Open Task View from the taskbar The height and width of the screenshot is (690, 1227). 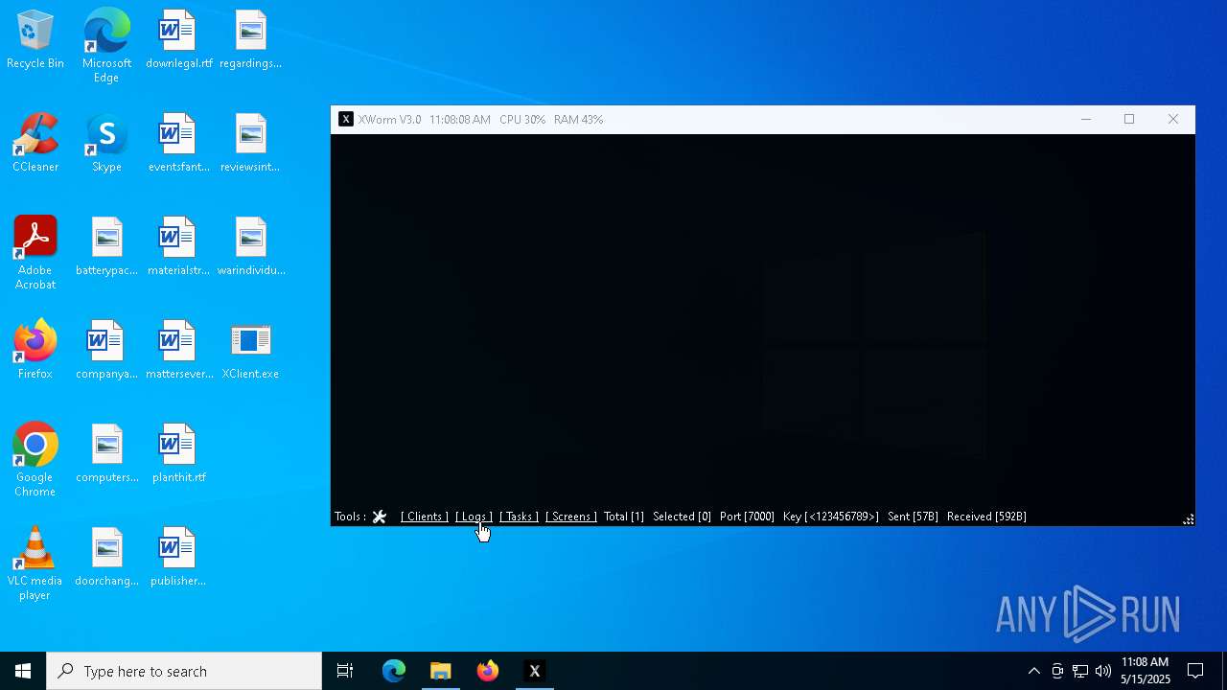[x=345, y=671]
